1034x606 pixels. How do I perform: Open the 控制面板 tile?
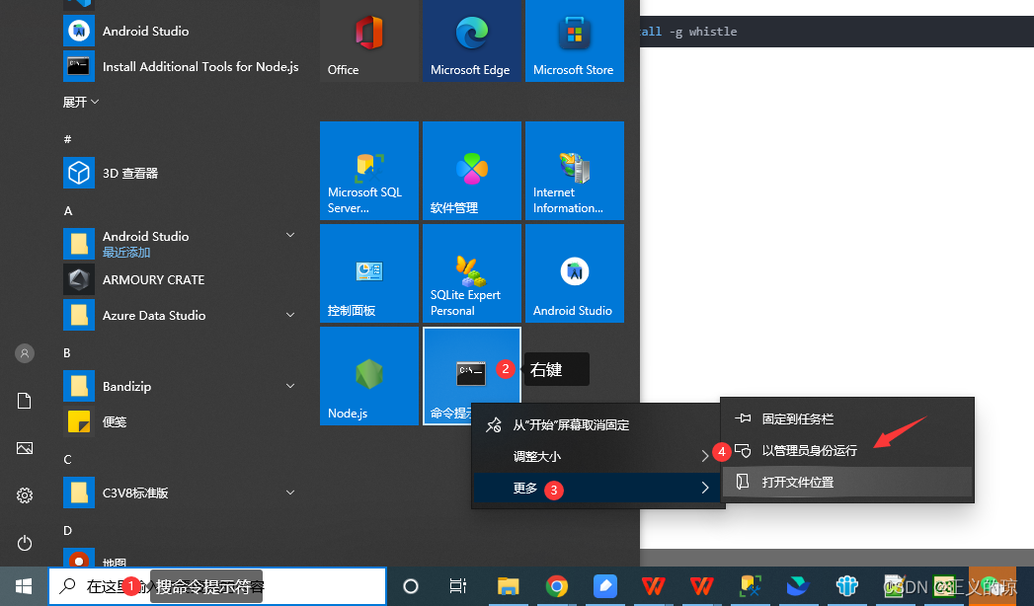tap(369, 273)
